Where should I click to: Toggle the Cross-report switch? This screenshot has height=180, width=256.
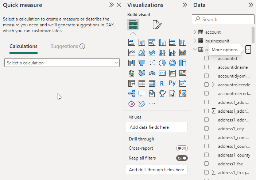(182, 148)
